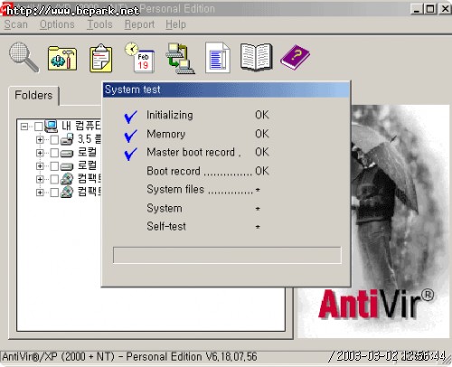
Task: Collapse the My Computer tree node
Action: 24,127
